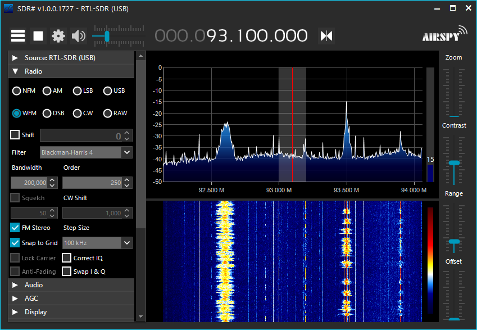The height and width of the screenshot is (330, 477).
Task: Enable the Correct IQ checkbox
Action: [x=67, y=258]
